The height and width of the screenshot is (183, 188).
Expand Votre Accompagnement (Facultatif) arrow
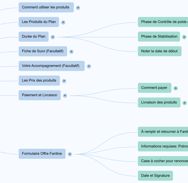89,66
